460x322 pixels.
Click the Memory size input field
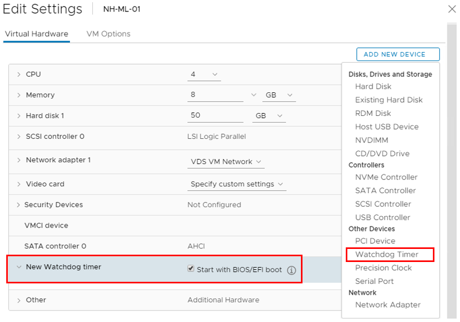pos(215,96)
